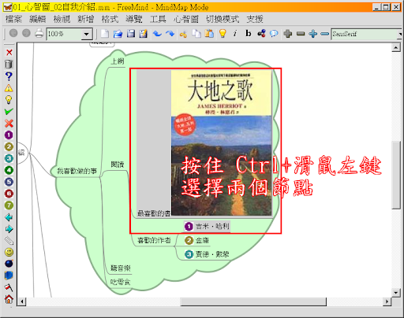Add the yellow warning triangle icon
This screenshot has height=318, width=404.
9,88
